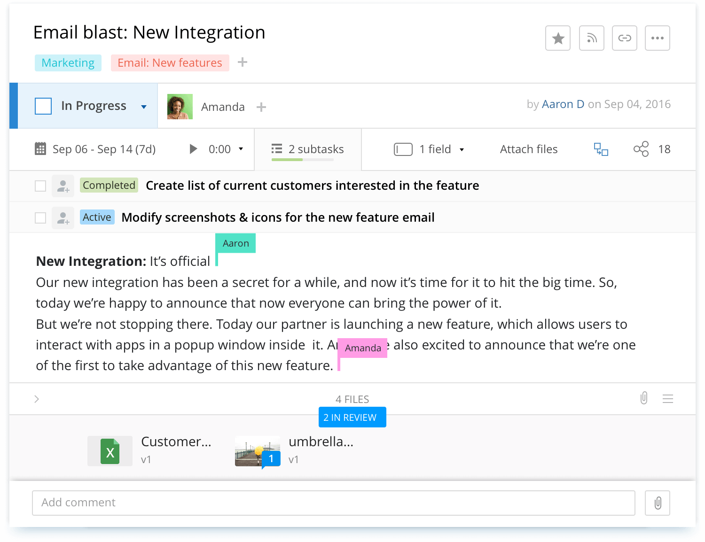Open the In Progress status dropdown

144,107
